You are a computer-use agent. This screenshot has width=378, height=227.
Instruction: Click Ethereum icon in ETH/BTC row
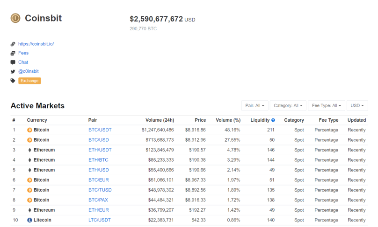coord(29,160)
